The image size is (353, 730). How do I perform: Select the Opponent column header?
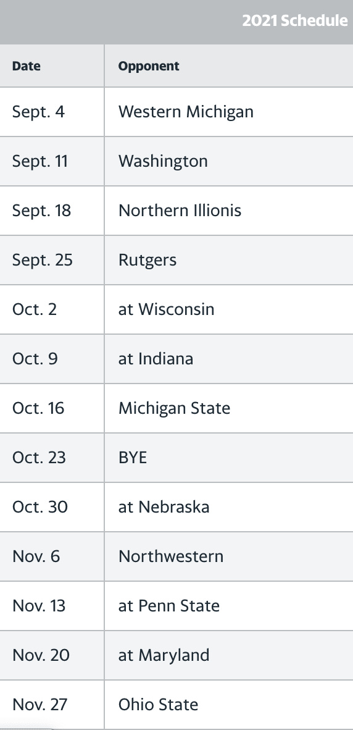coord(149,66)
